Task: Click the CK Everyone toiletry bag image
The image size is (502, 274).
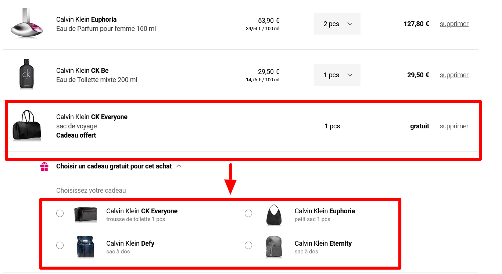Action: [x=85, y=214]
